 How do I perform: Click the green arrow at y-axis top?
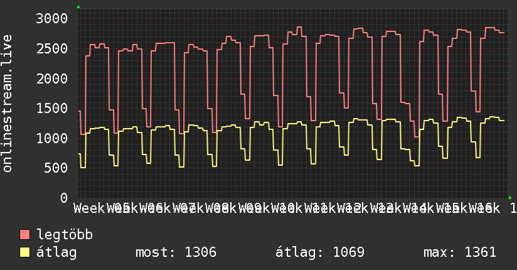pos(78,7)
